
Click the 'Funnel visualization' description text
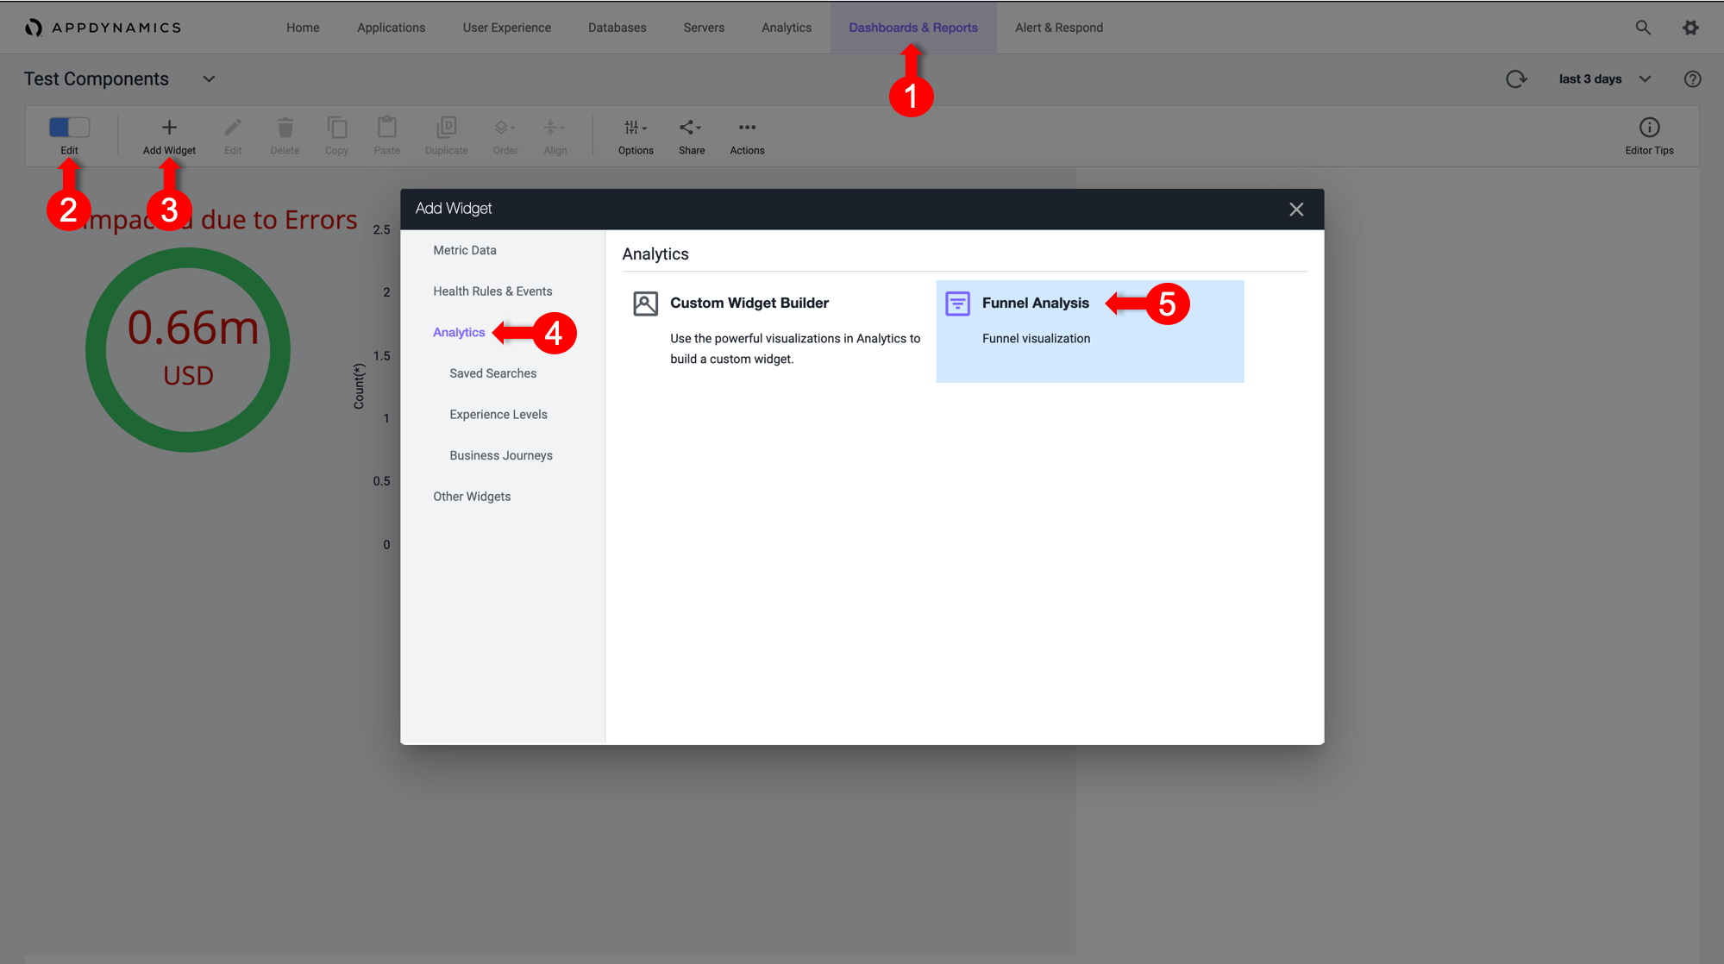[1036, 339]
